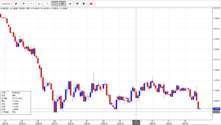Click the 29 12月/14 date axis label
The image size is (221, 125).
[x=38, y=122]
